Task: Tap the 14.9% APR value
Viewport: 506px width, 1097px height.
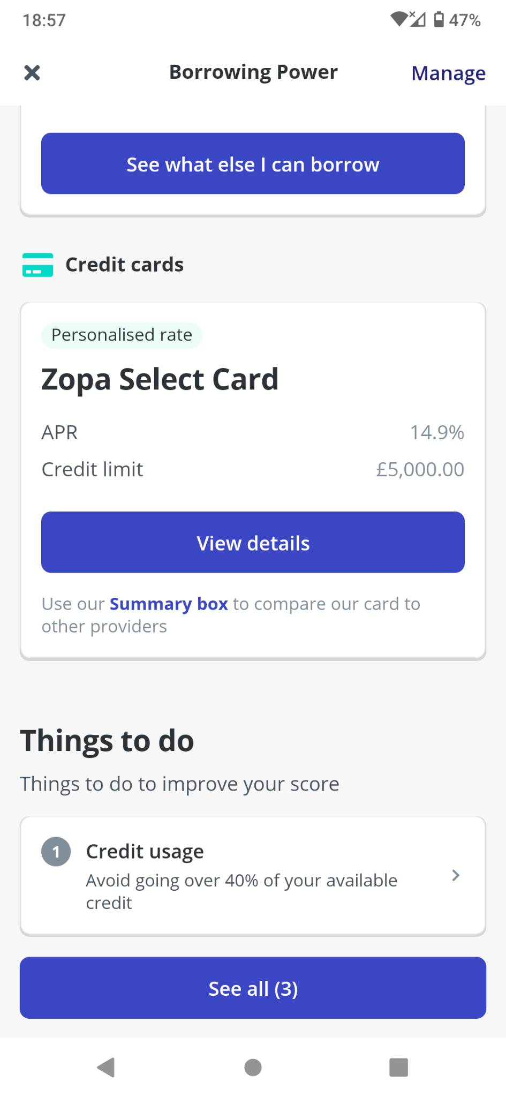Action: [437, 432]
